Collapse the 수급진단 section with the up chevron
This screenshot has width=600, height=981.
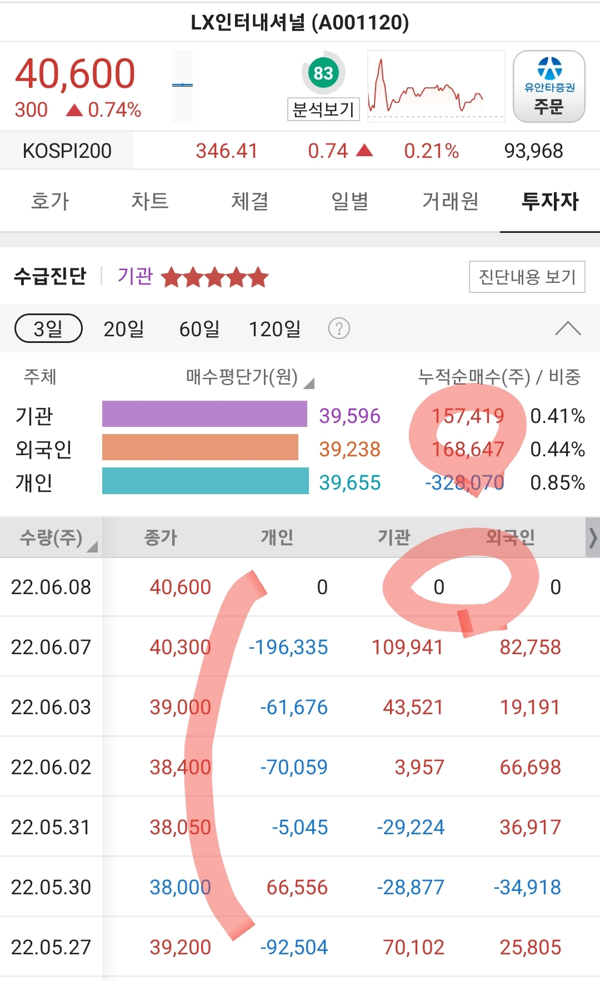tap(568, 328)
